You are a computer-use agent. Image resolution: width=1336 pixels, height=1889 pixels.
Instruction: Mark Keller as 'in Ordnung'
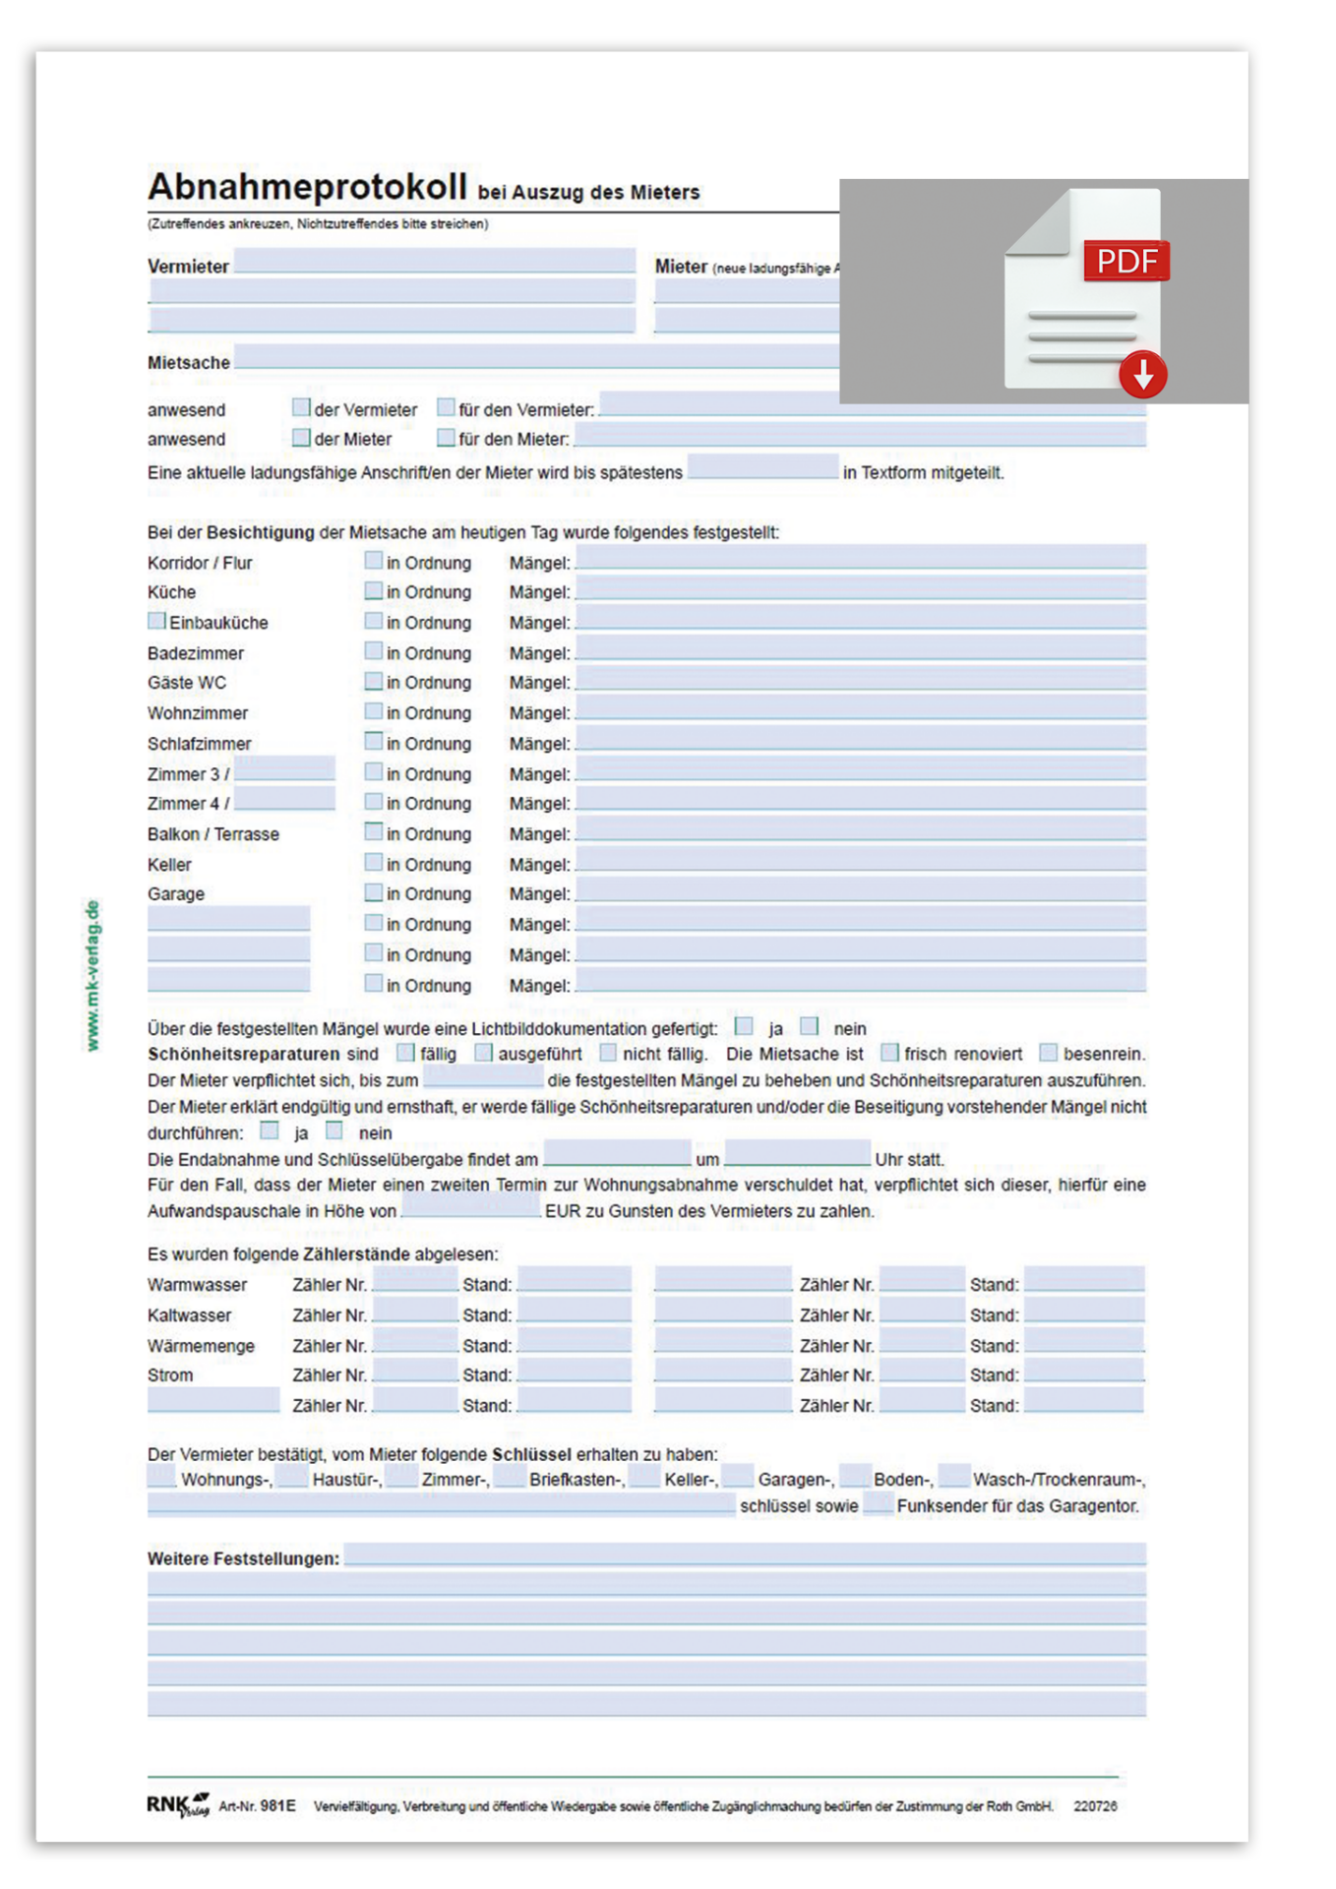[x=373, y=863]
